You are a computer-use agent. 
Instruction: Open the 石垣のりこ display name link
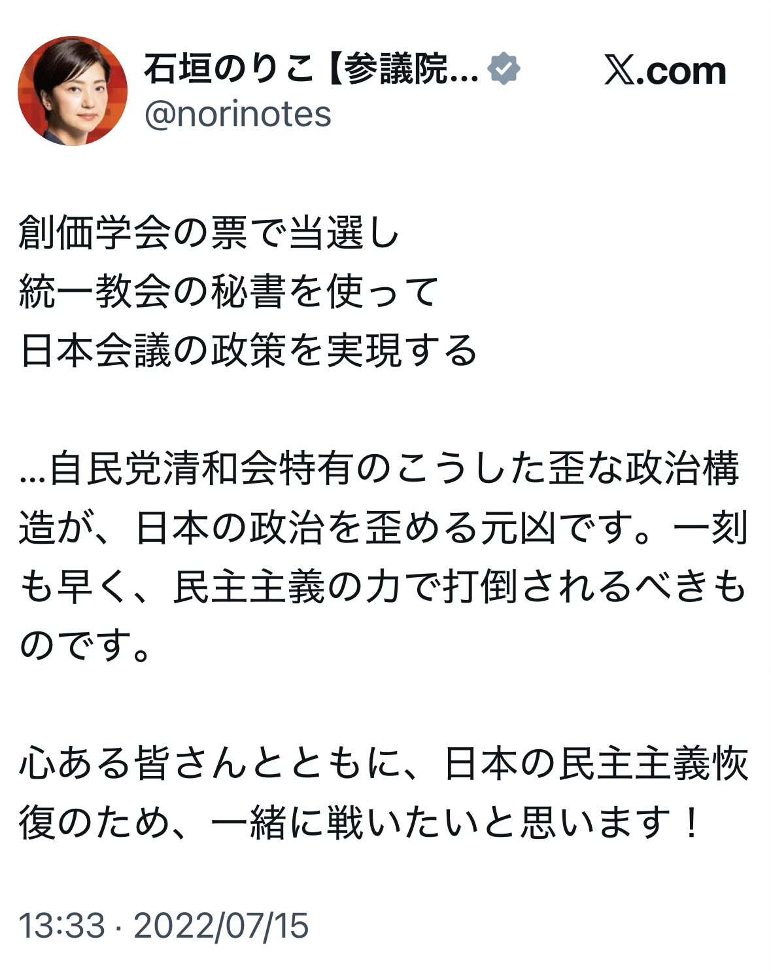229,69
